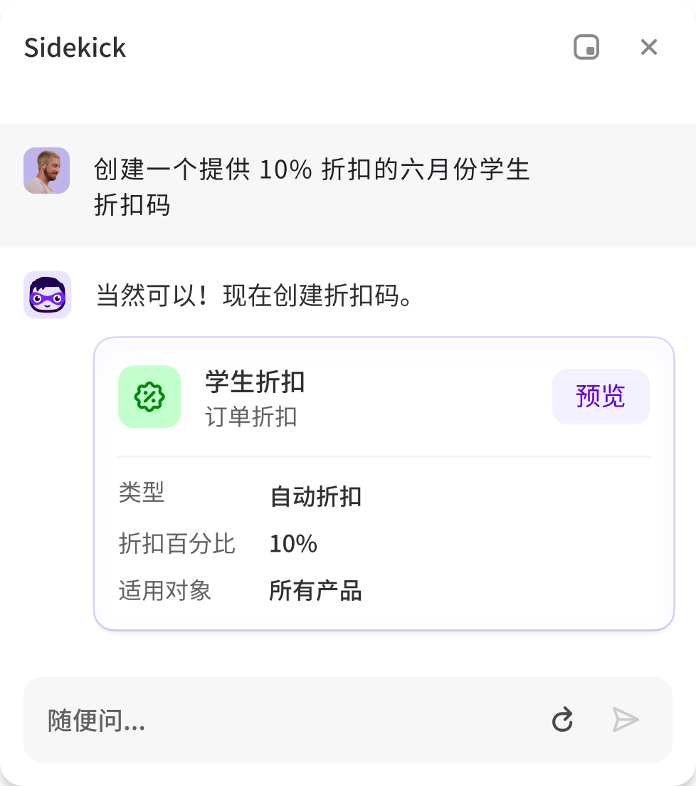Close the Sidekick chat panel
The width and height of the screenshot is (696, 786).
(x=648, y=48)
